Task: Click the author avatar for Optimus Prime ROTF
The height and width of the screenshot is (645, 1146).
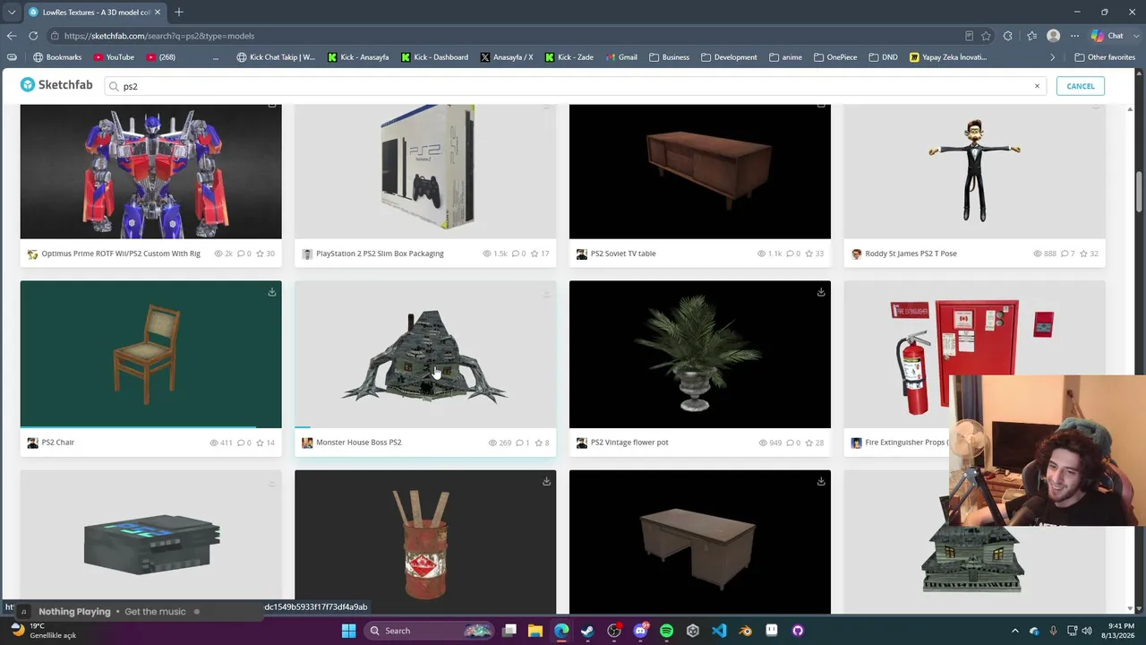Action: coord(32,254)
